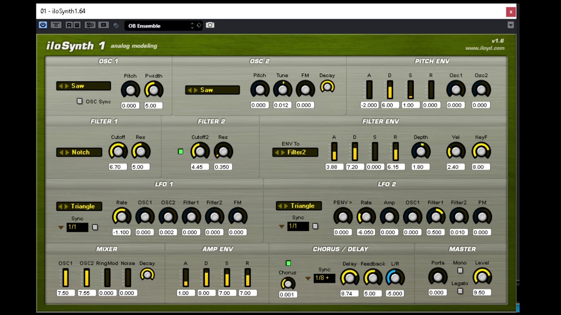This screenshot has height=315, width=561.
Task: Click the preset up/down arrows
Action: [x=192, y=25]
